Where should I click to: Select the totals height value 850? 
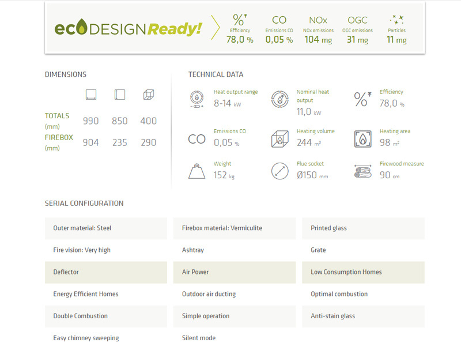(120, 121)
